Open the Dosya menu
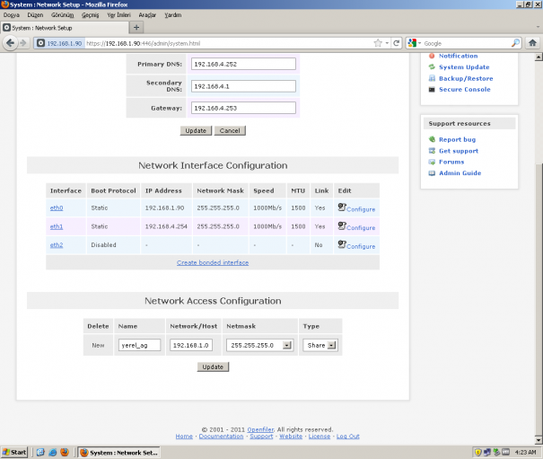Screen dimensions: 543x459 click(12, 15)
